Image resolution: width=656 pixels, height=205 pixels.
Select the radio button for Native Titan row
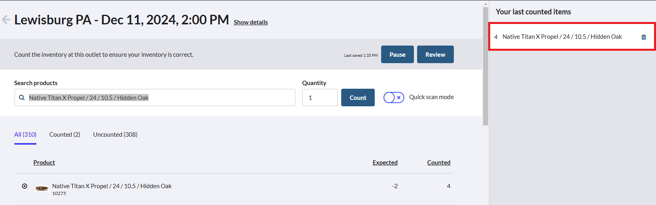coord(25,186)
